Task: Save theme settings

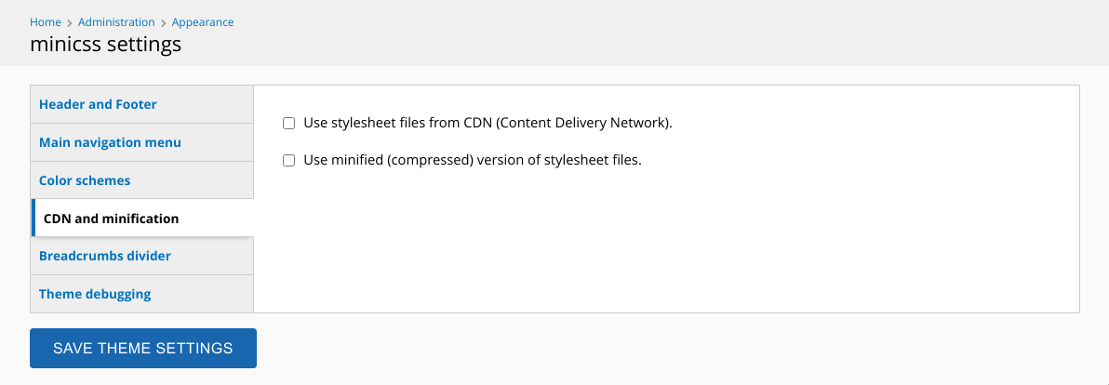Action: point(143,348)
